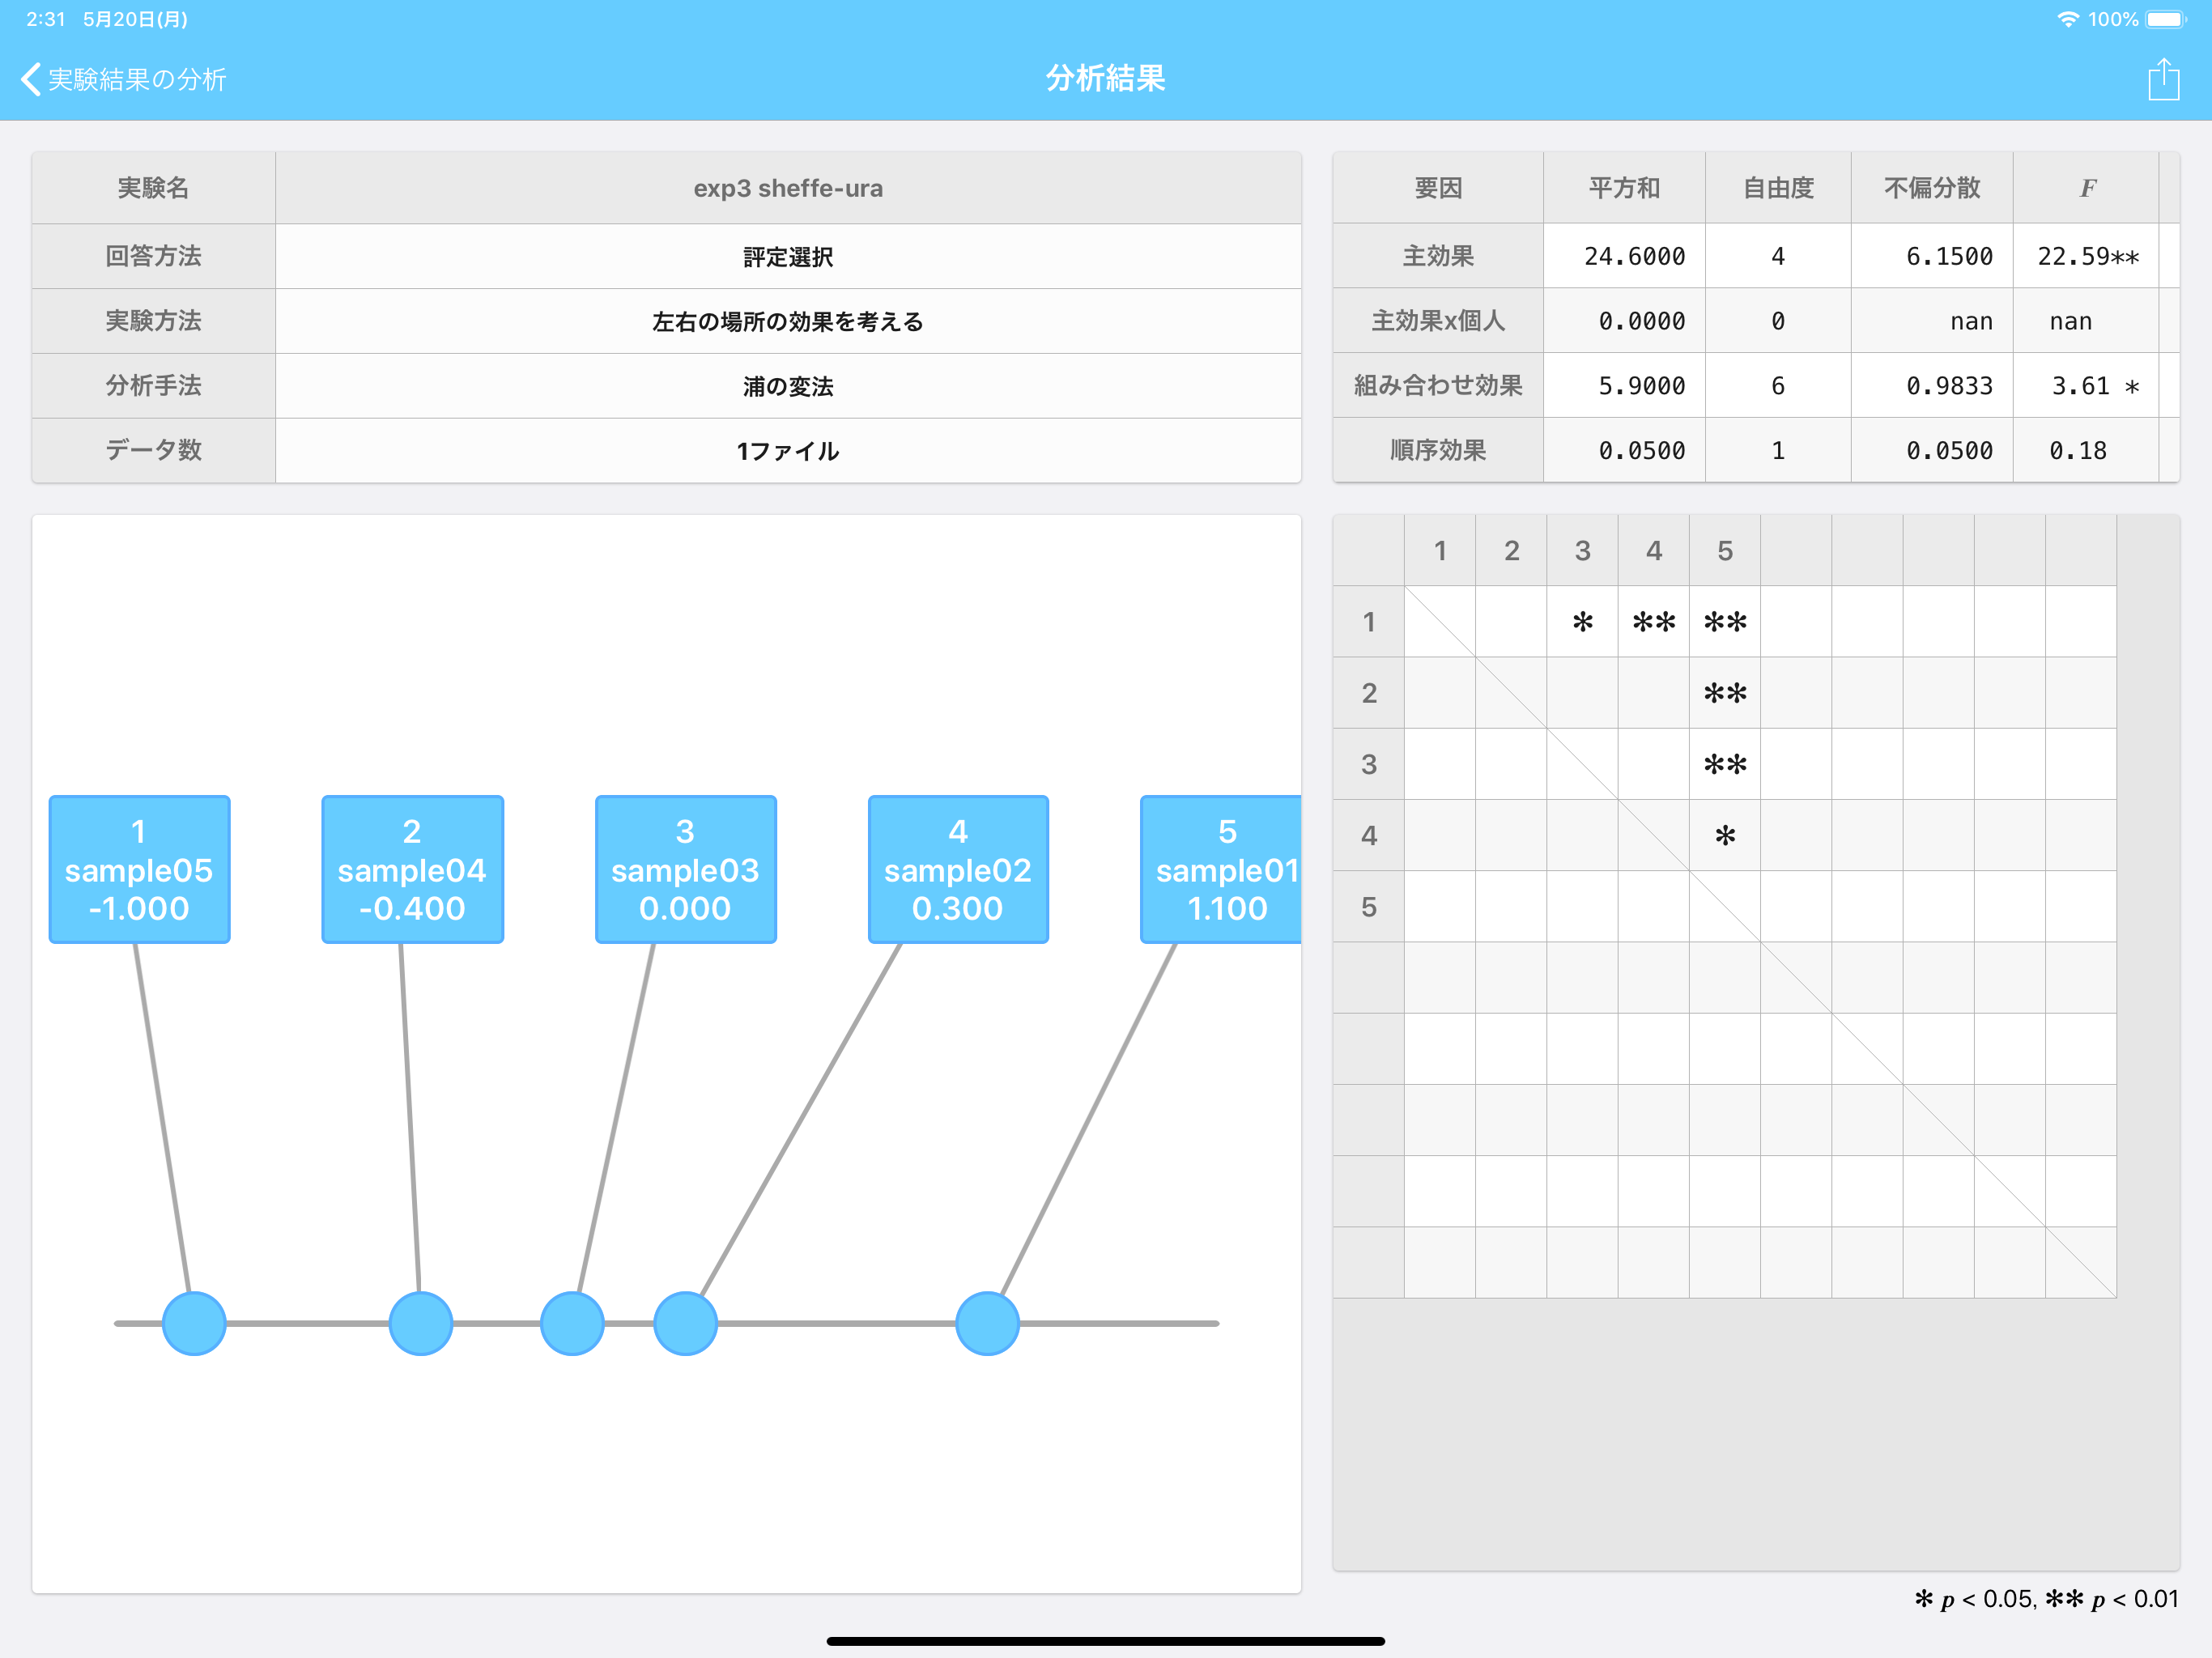The width and height of the screenshot is (2212, 1658).
Task: Tap the データ数 row label
Action: (153, 450)
